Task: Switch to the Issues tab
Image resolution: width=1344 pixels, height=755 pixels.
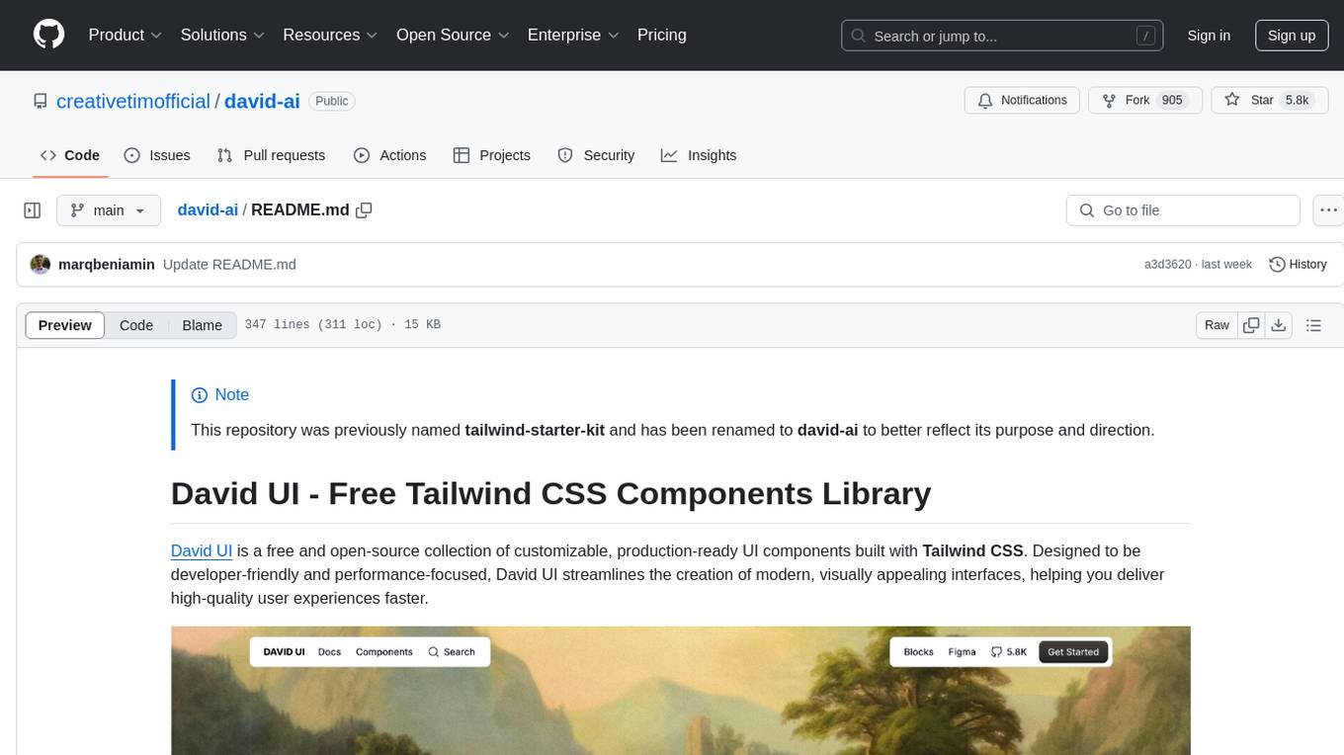Action: pos(157,155)
